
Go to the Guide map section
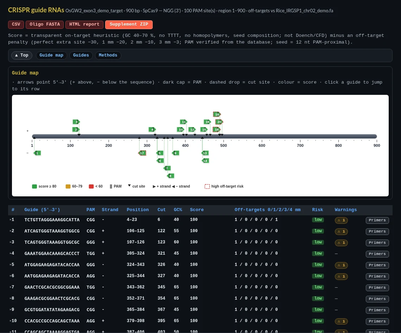coord(51,55)
